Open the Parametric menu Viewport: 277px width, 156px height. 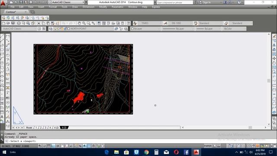118,7
